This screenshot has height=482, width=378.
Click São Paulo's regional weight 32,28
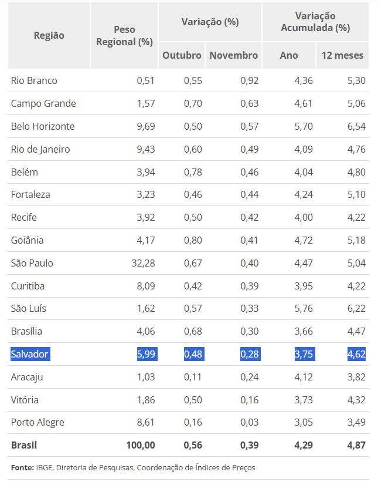143,263
